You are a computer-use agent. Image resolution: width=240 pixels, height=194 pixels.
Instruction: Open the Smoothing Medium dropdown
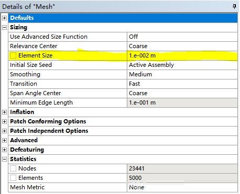(x=182, y=74)
